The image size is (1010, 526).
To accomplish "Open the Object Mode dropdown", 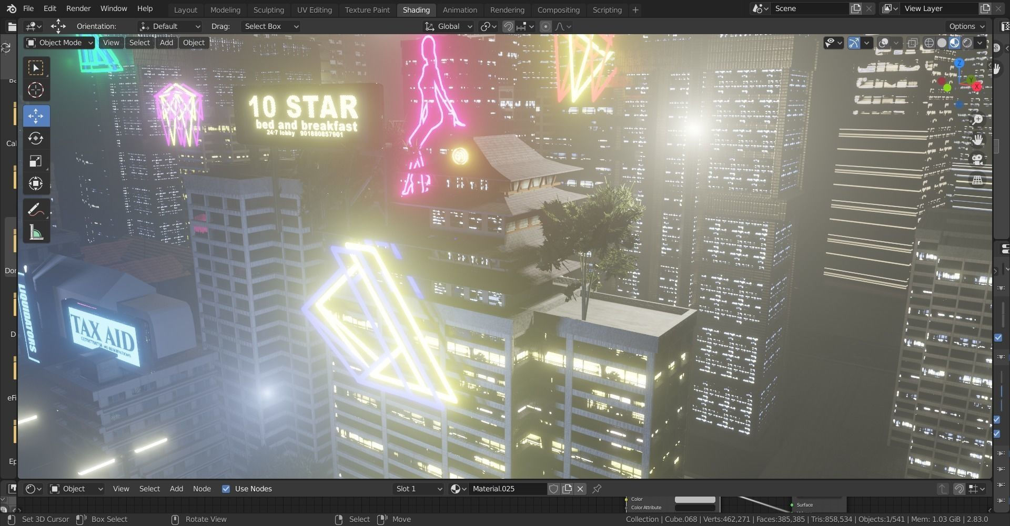I will (59, 43).
